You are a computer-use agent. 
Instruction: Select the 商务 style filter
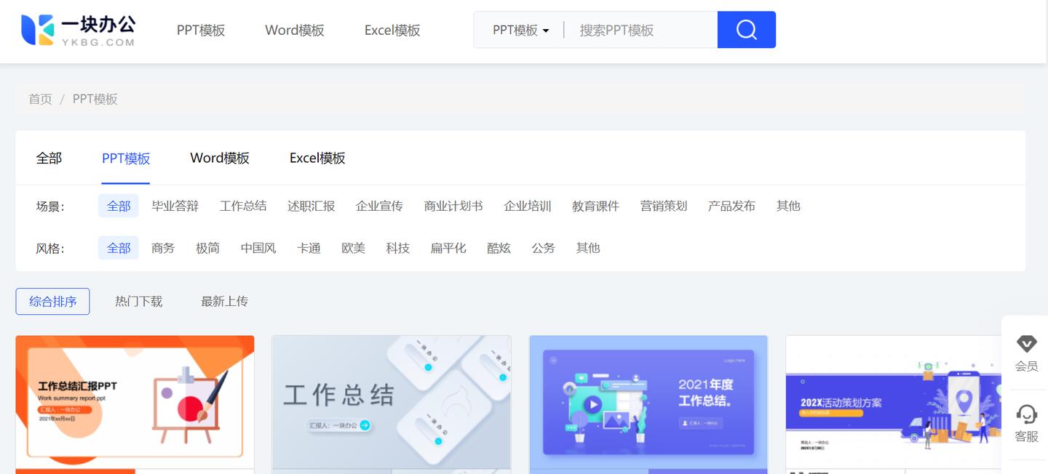(163, 247)
